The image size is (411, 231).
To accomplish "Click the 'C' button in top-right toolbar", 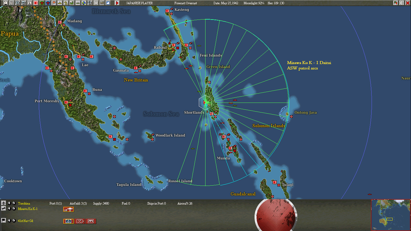I will click(x=401, y=3).
